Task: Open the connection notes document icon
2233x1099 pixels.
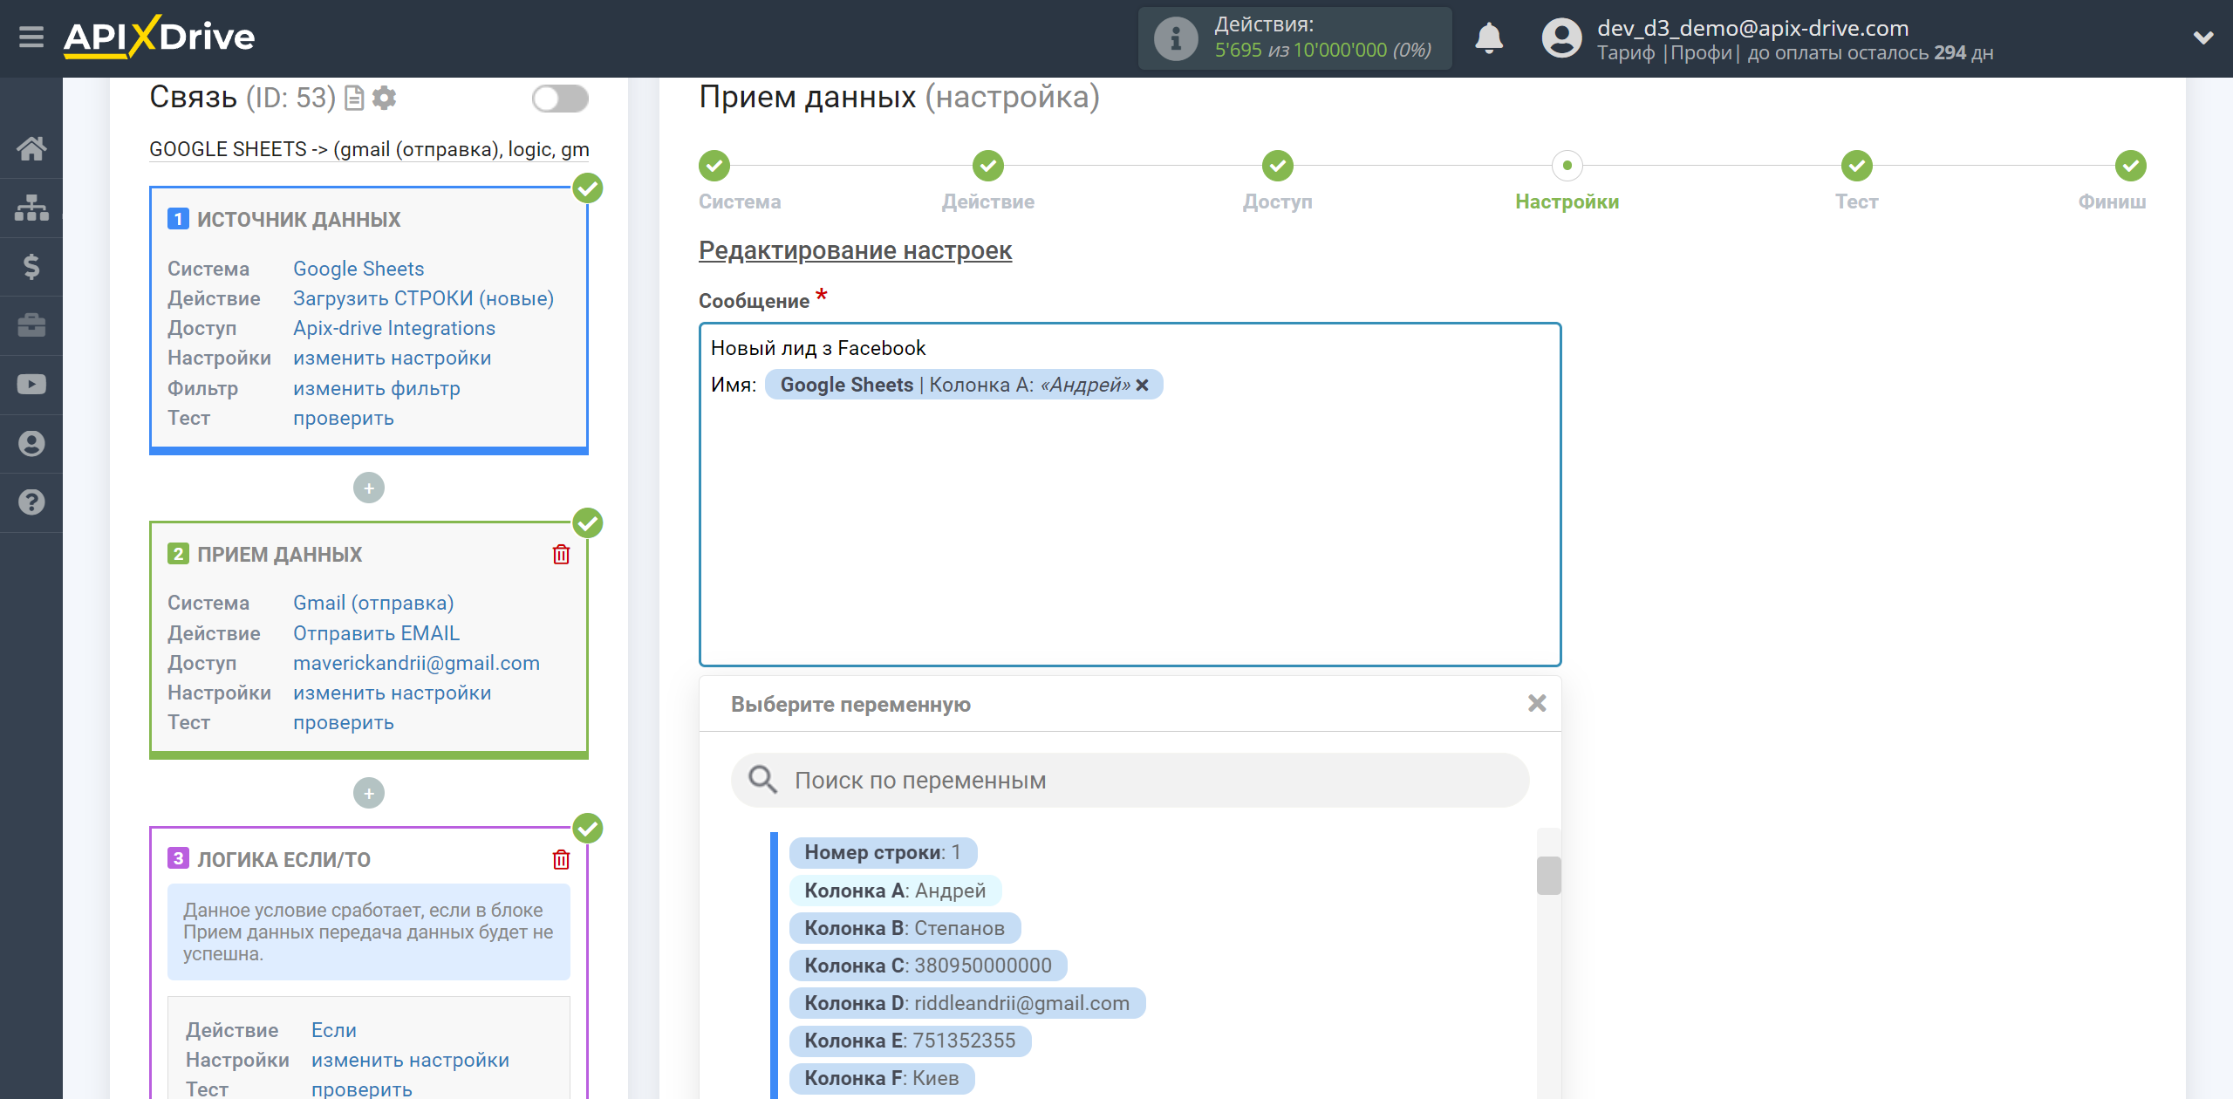Action: pos(354,99)
